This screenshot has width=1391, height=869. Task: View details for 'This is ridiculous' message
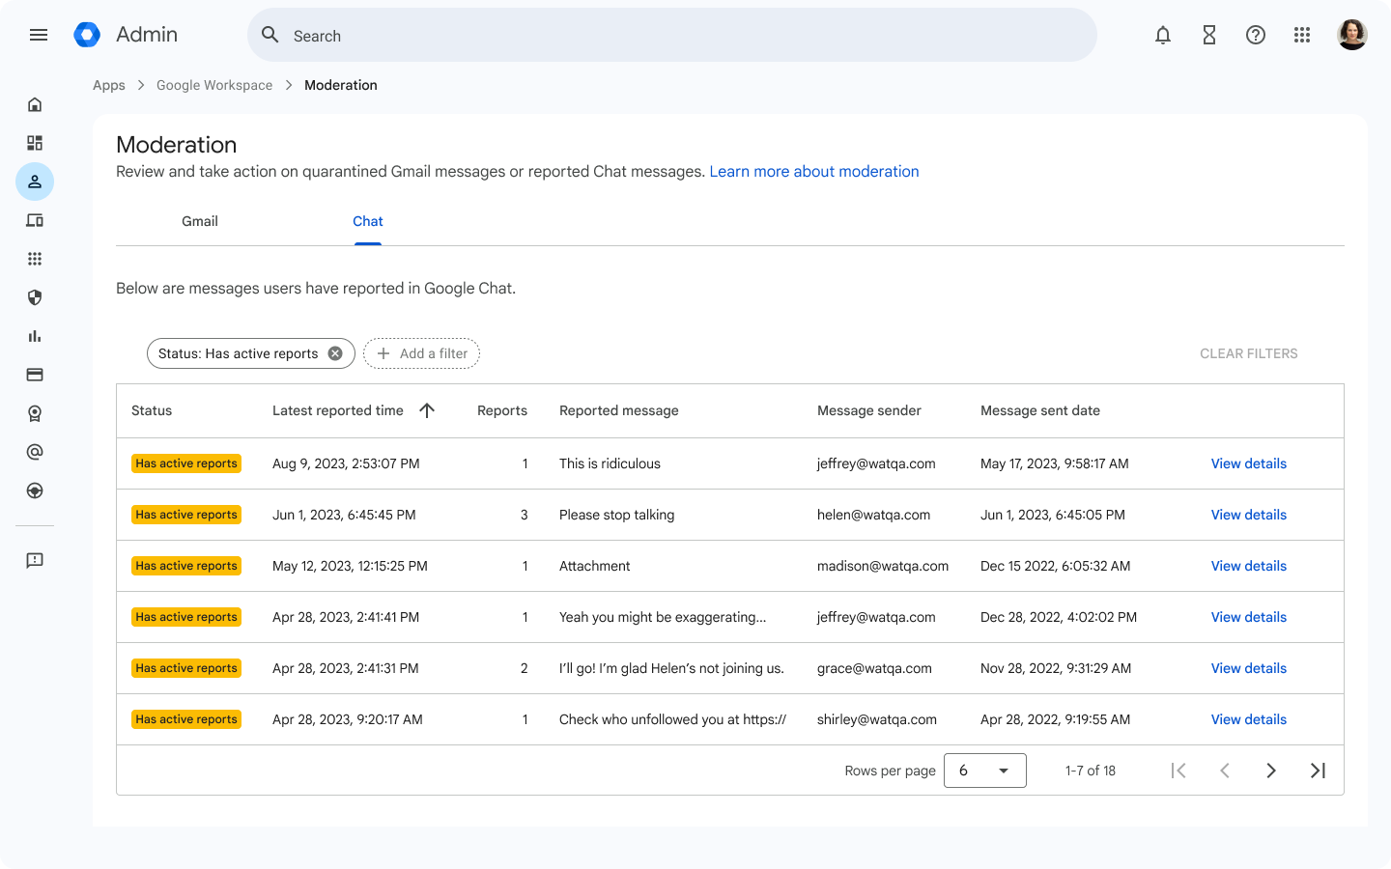click(x=1249, y=463)
